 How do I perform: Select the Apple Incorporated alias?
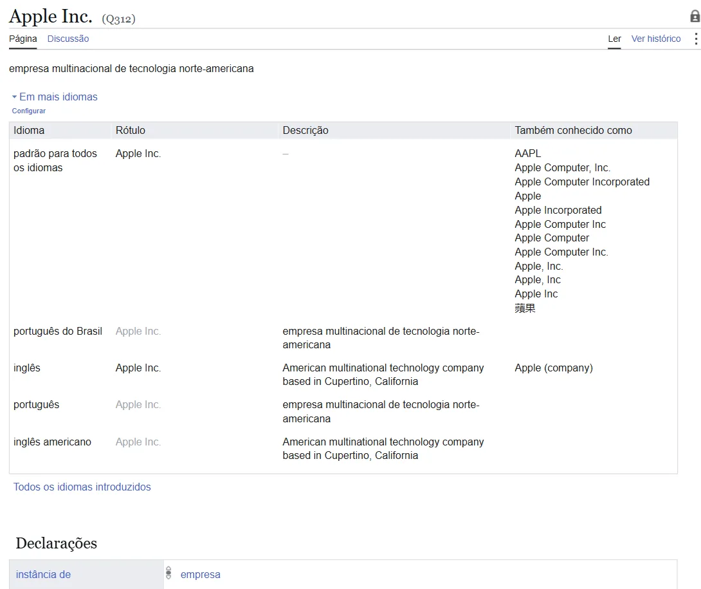pos(558,210)
